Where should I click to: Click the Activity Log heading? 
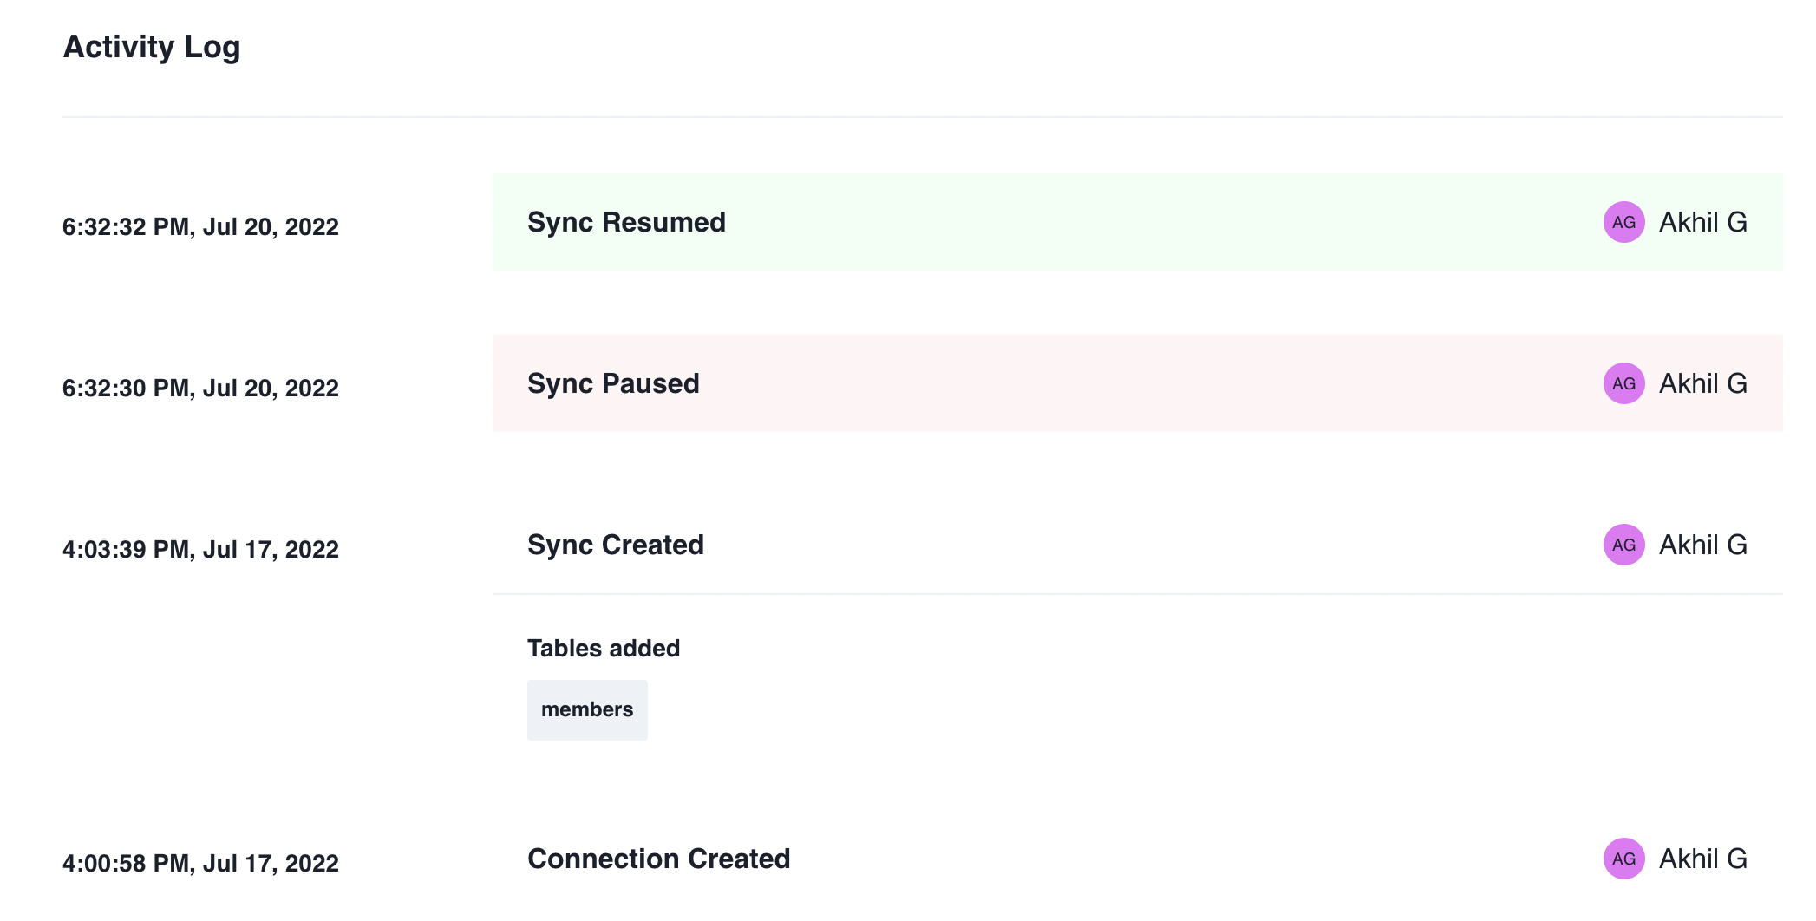(x=152, y=47)
